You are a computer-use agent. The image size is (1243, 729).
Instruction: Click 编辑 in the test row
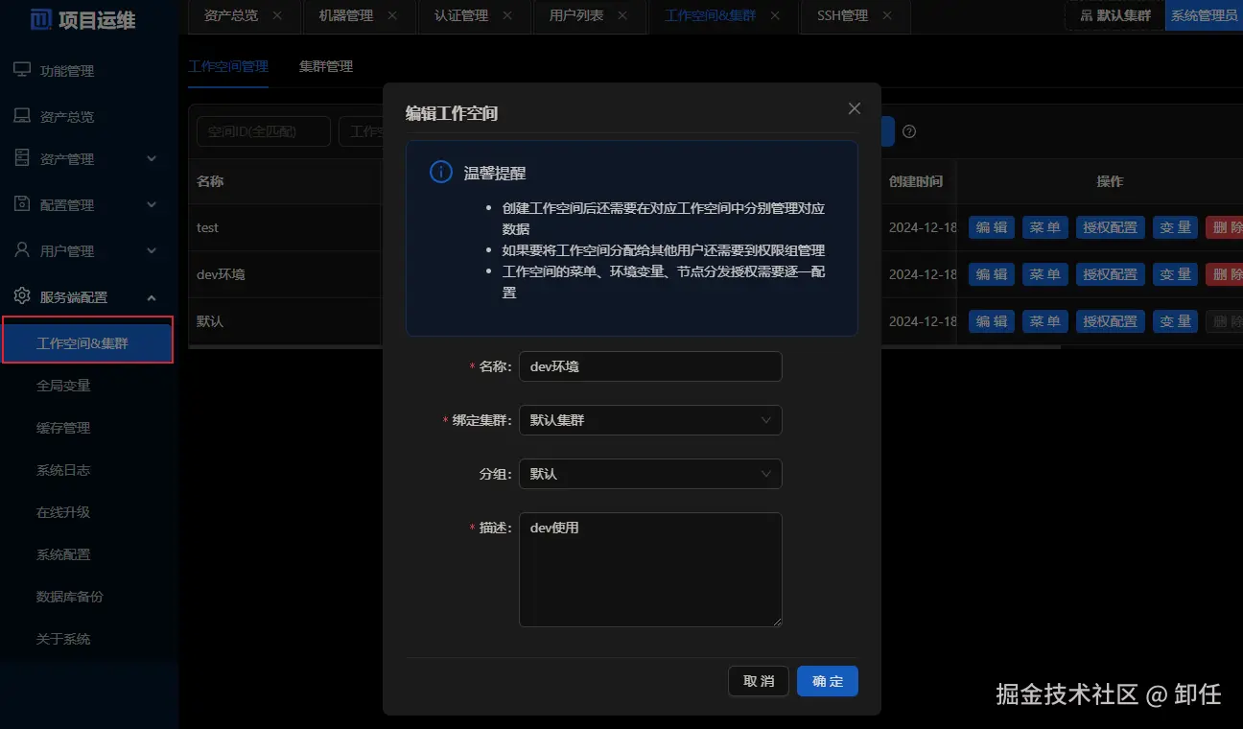(x=992, y=227)
